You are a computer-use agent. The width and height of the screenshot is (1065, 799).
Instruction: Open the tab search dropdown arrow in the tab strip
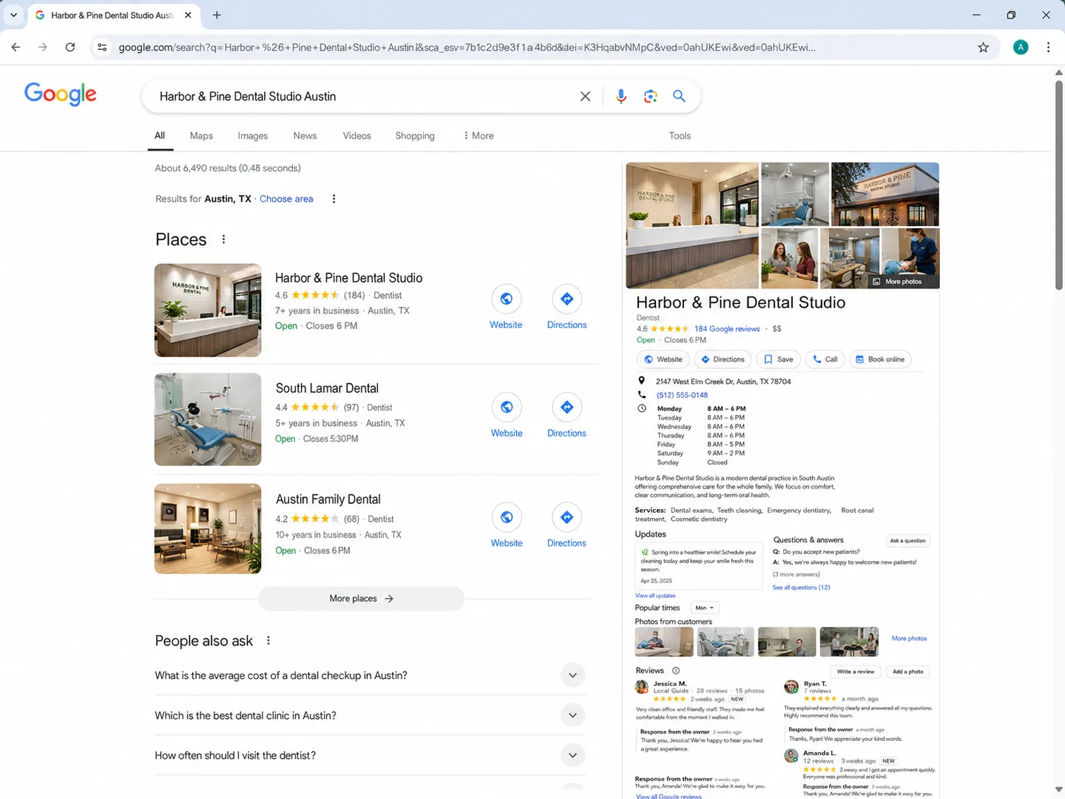pos(13,15)
